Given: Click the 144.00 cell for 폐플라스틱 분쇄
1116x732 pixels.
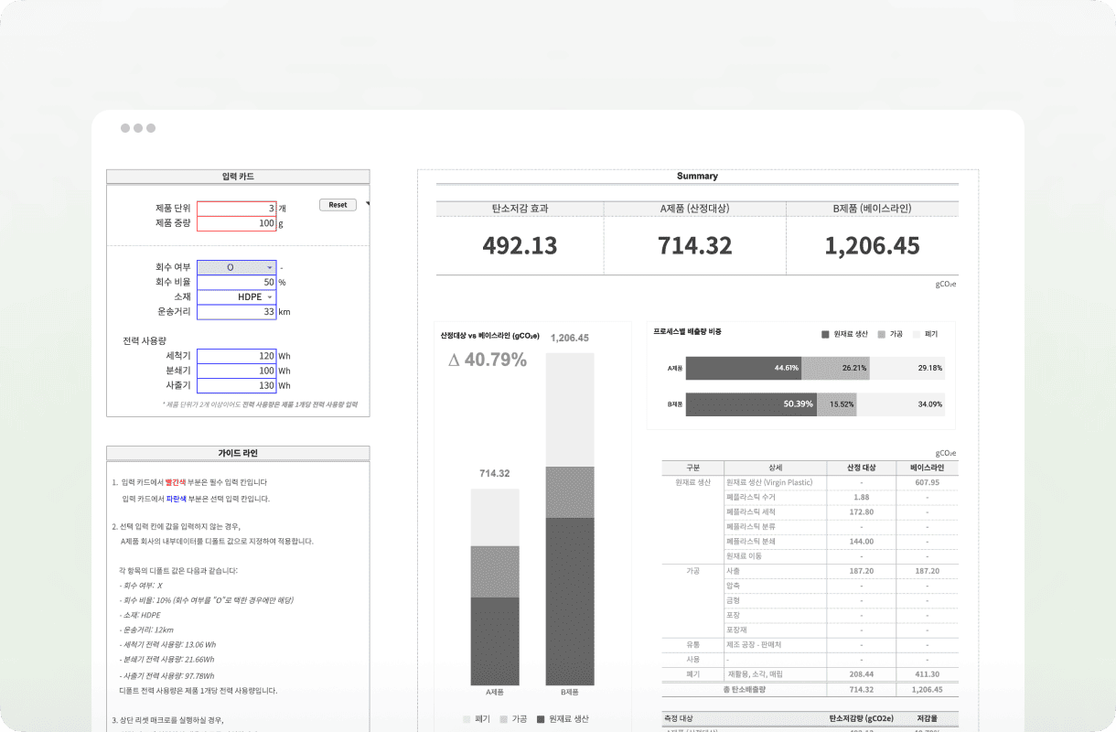Looking at the screenshot, I should click(x=861, y=541).
